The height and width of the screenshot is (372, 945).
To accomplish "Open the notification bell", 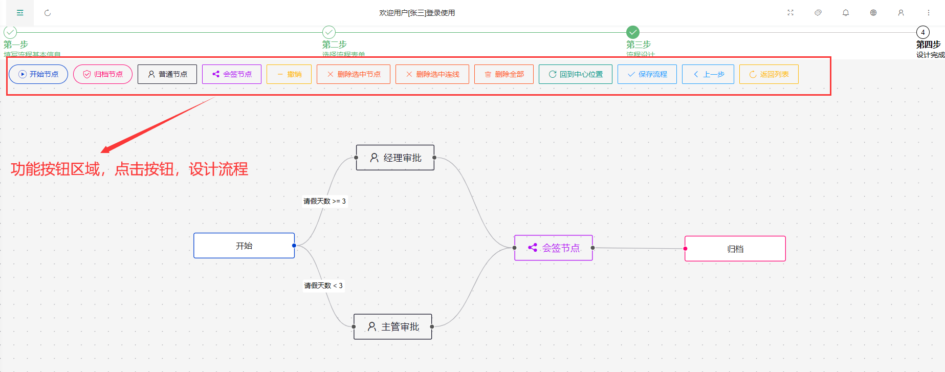I will (846, 13).
